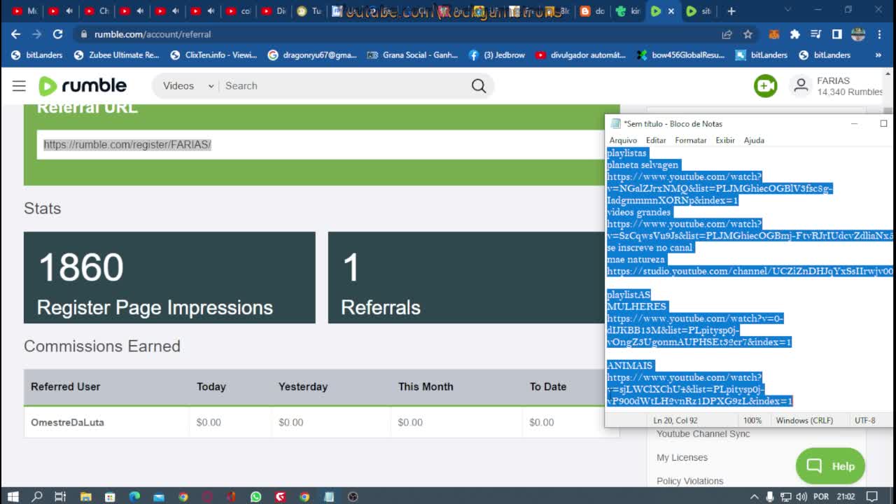The height and width of the screenshot is (504, 896).
Task: Open the Arquivo menu in Bloco de Notas
Action: 623,140
